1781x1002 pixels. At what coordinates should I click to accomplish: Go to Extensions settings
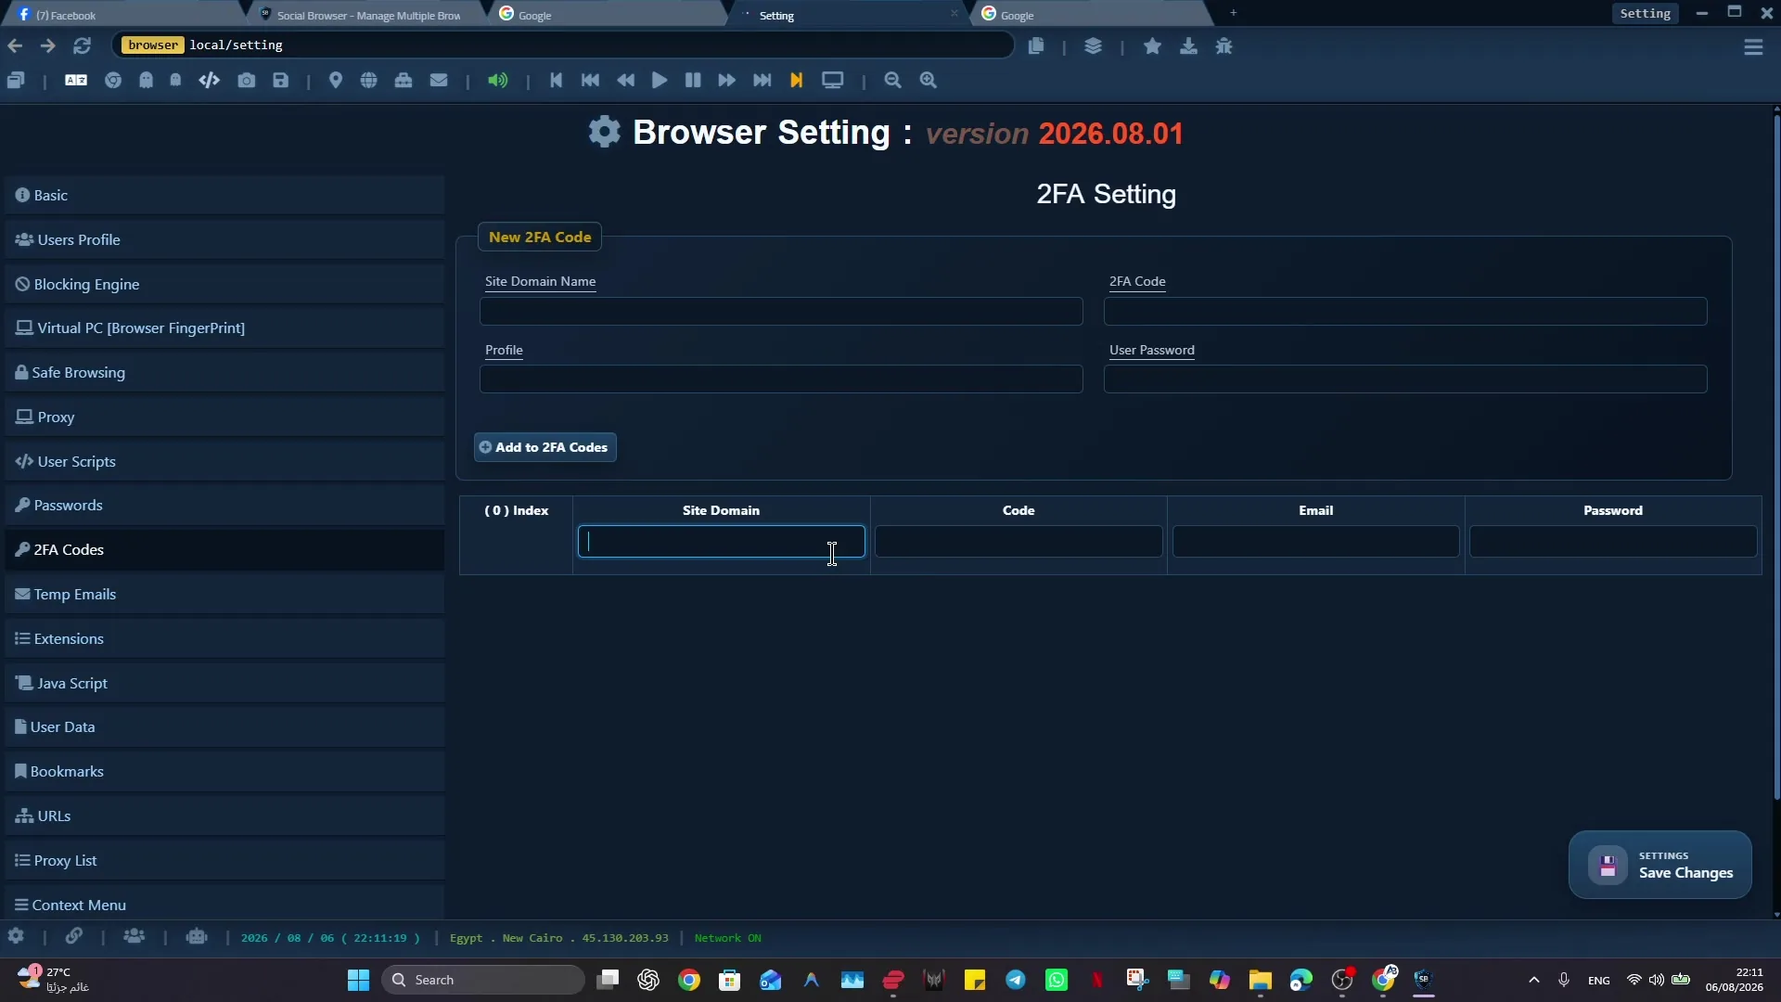(x=224, y=639)
